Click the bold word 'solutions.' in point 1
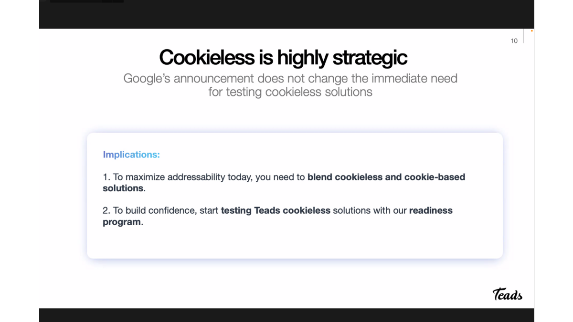 (124, 188)
